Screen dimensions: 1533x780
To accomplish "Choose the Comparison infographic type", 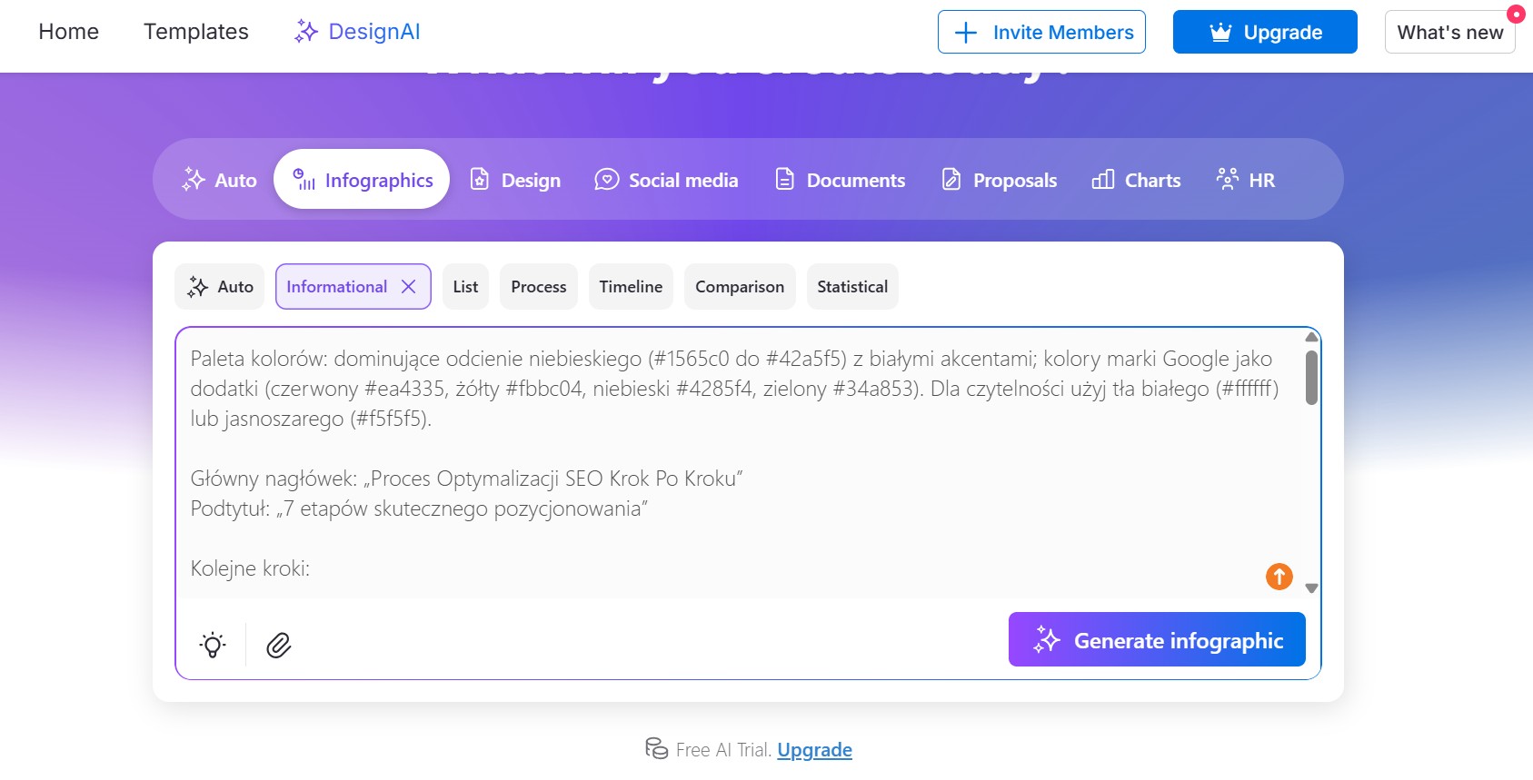I will [x=740, y=287].
